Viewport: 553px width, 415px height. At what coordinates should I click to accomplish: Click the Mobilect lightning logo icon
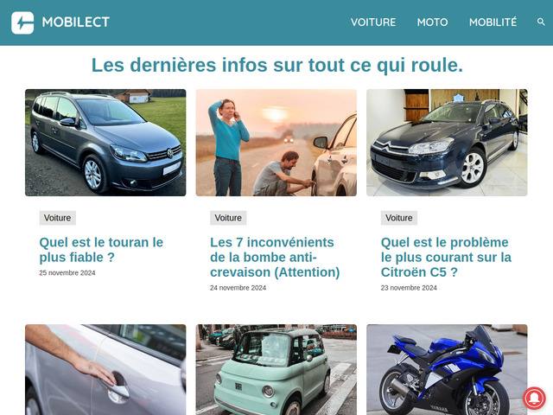tap(22, 22)
